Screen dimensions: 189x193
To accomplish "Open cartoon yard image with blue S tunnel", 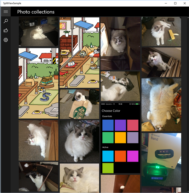I will pyautogui.click(x=38, y=83).
